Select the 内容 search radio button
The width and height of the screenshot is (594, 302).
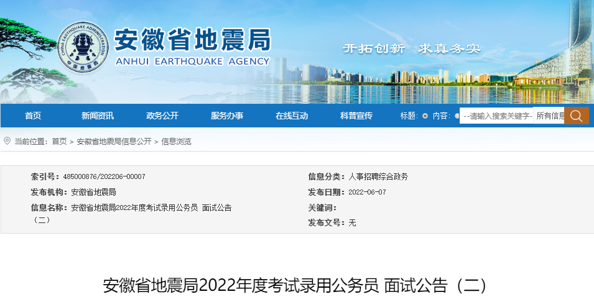457,116
